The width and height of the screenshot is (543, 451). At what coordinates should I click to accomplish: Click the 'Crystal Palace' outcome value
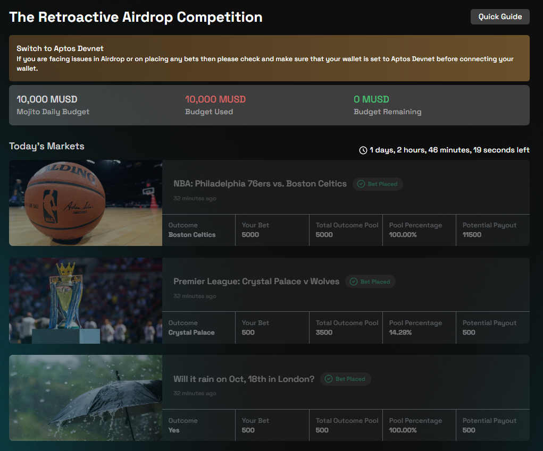click(191, 333)
